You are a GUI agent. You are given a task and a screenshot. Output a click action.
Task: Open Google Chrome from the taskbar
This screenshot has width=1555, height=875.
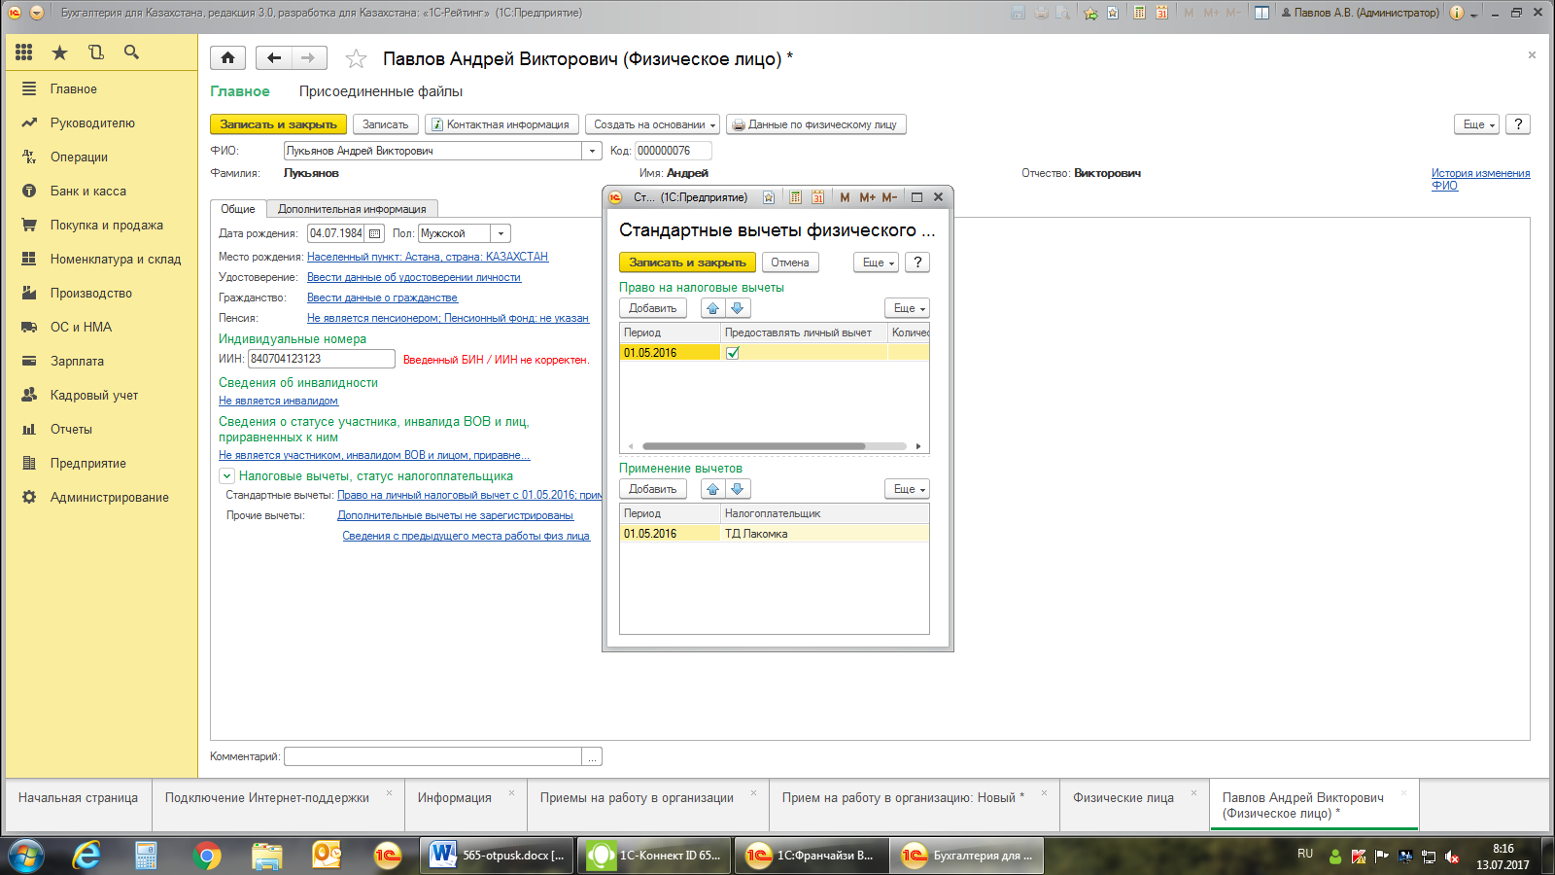click(x=206, y=856)
